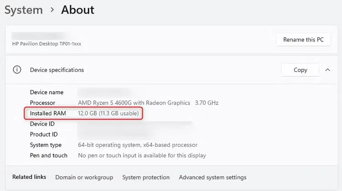
Task: Click the Product ID label
Action: click(x=44, y=135)
